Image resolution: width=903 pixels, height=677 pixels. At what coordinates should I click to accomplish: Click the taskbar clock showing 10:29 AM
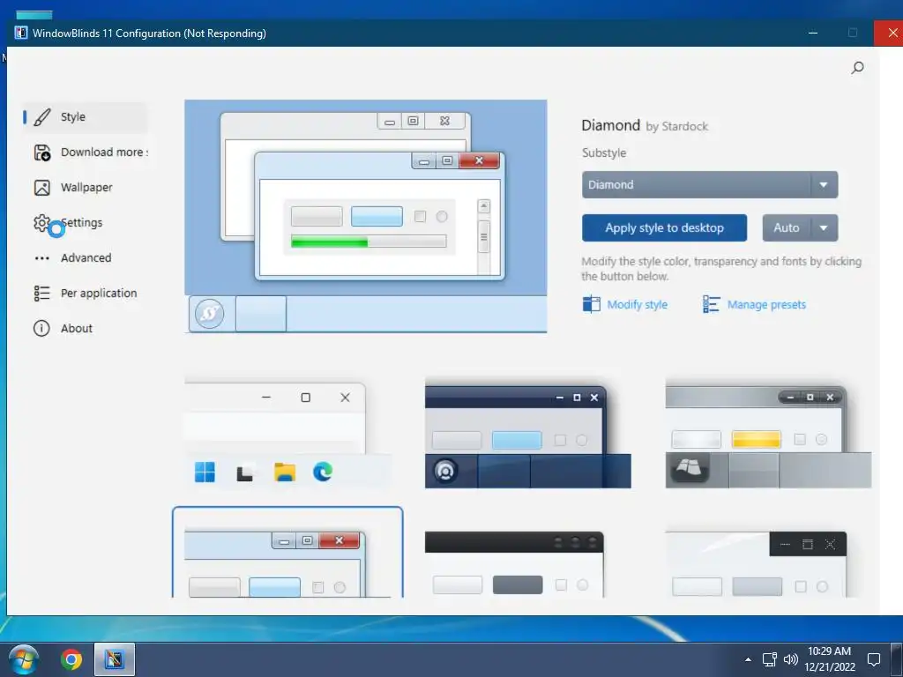coord(829,659)
